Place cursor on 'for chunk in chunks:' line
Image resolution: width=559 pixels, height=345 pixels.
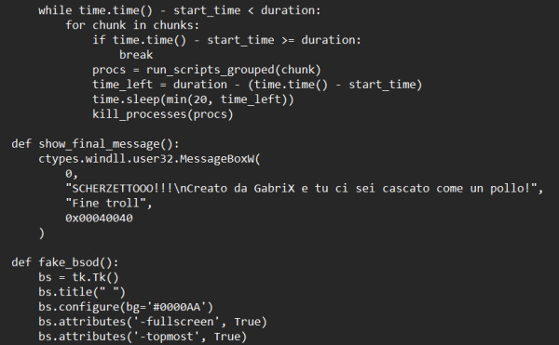(x=132, y=25)
